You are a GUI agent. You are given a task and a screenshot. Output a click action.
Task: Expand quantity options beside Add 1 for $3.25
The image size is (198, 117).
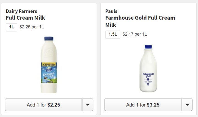[x=187, y=105]
